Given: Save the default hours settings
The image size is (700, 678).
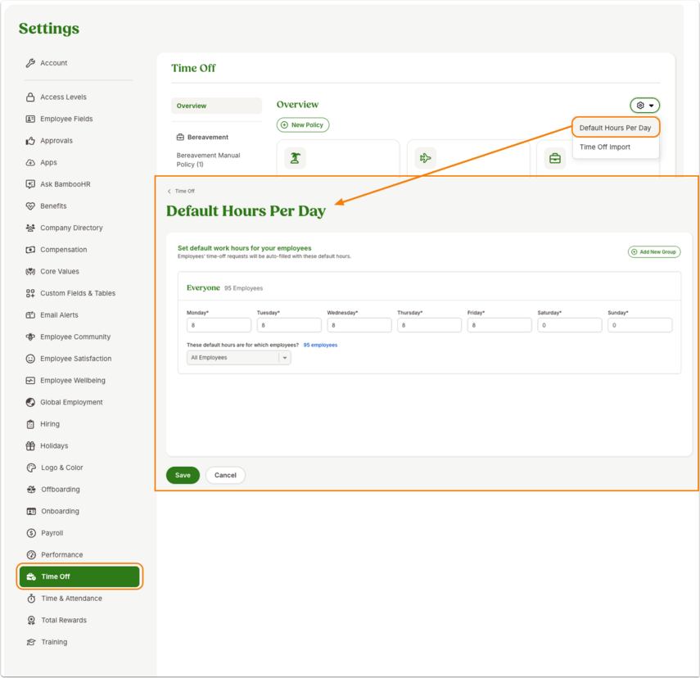Looking at the screenshot, I should [x=183, y=475].
